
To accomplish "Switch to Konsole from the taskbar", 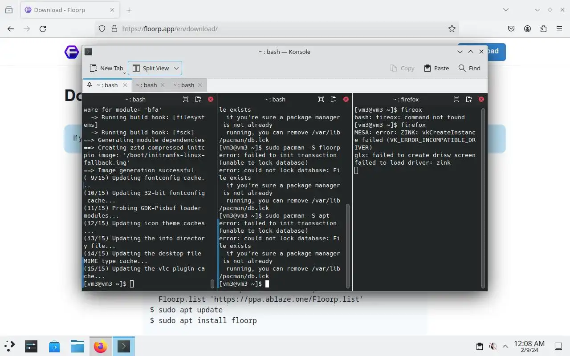I will 124,346.
